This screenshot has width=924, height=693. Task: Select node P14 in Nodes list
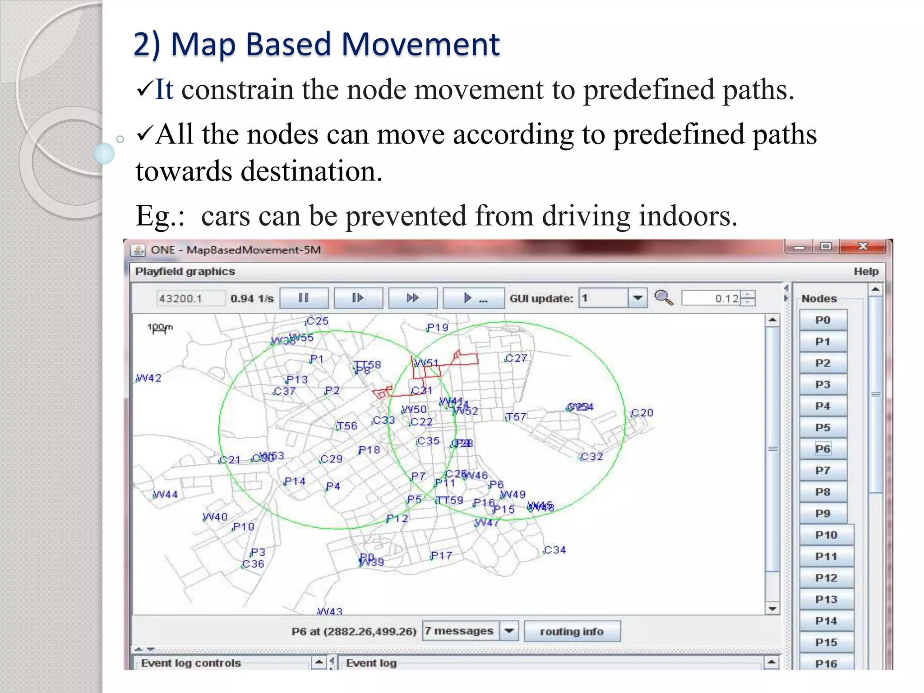click(827, 621)
